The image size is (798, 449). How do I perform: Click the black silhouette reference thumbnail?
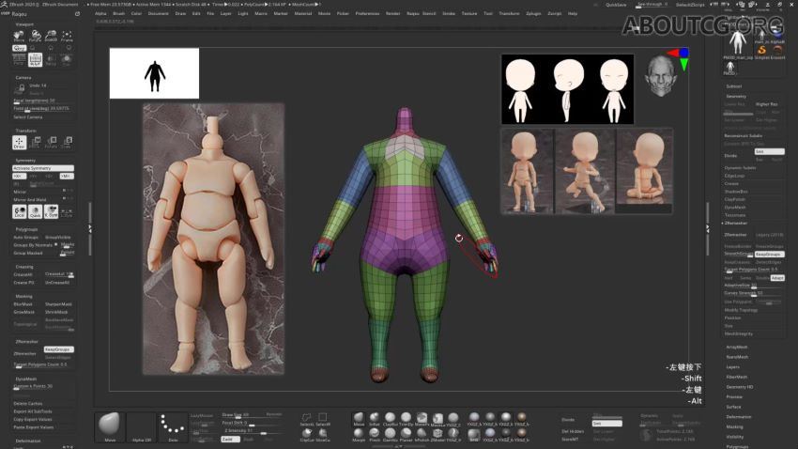(154, 74)
